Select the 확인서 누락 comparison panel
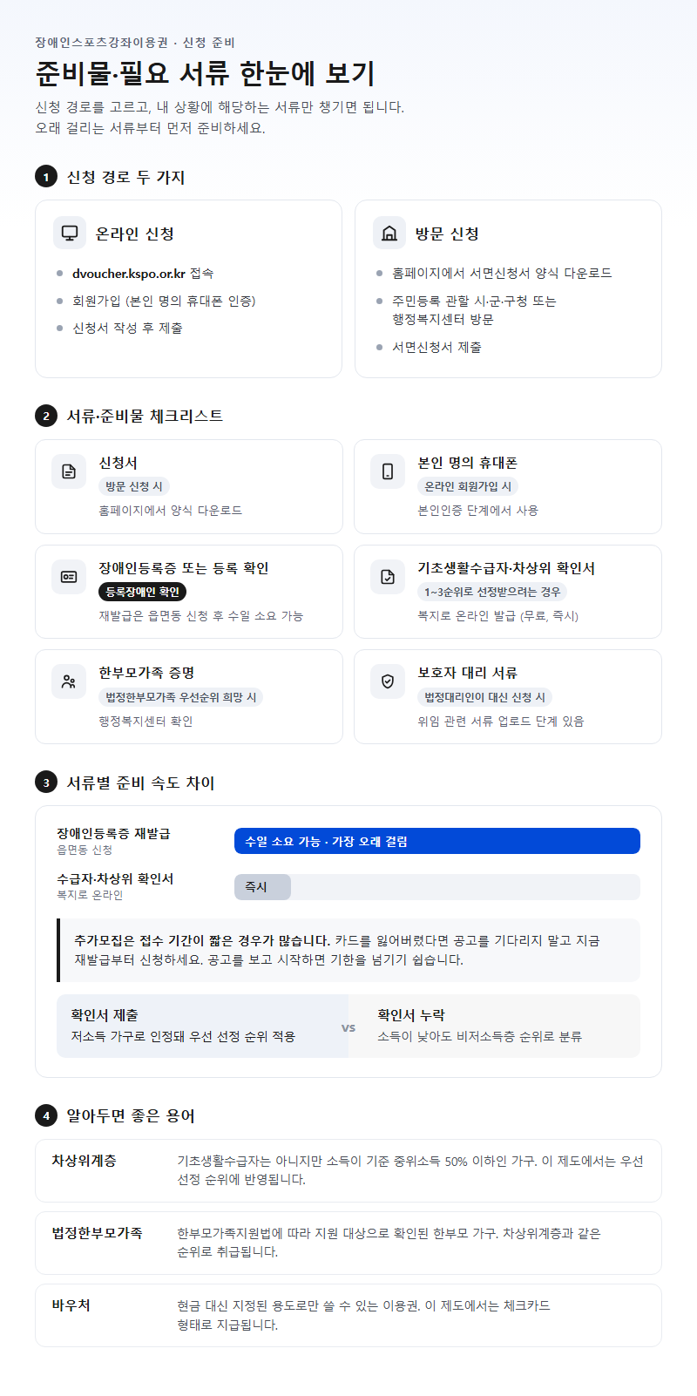This screenshot has width=697, height=1396. (494, 1026)
